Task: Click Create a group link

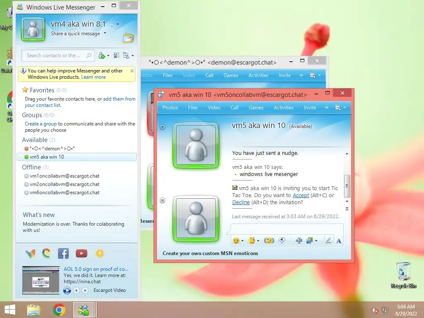Action: tap(41, 123)
